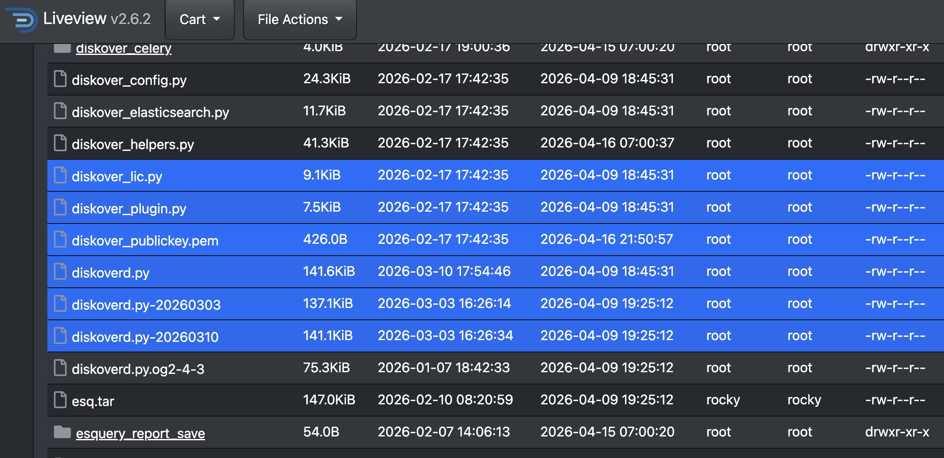The width and height of the screenshot is (944, 458).
Task: Select the diskoverd.py-20260303 file name
Action: click(x=146, y=305)
